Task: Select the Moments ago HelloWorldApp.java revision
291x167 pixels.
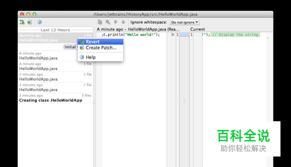Action: pyautogui.click(x=56, y=38)
